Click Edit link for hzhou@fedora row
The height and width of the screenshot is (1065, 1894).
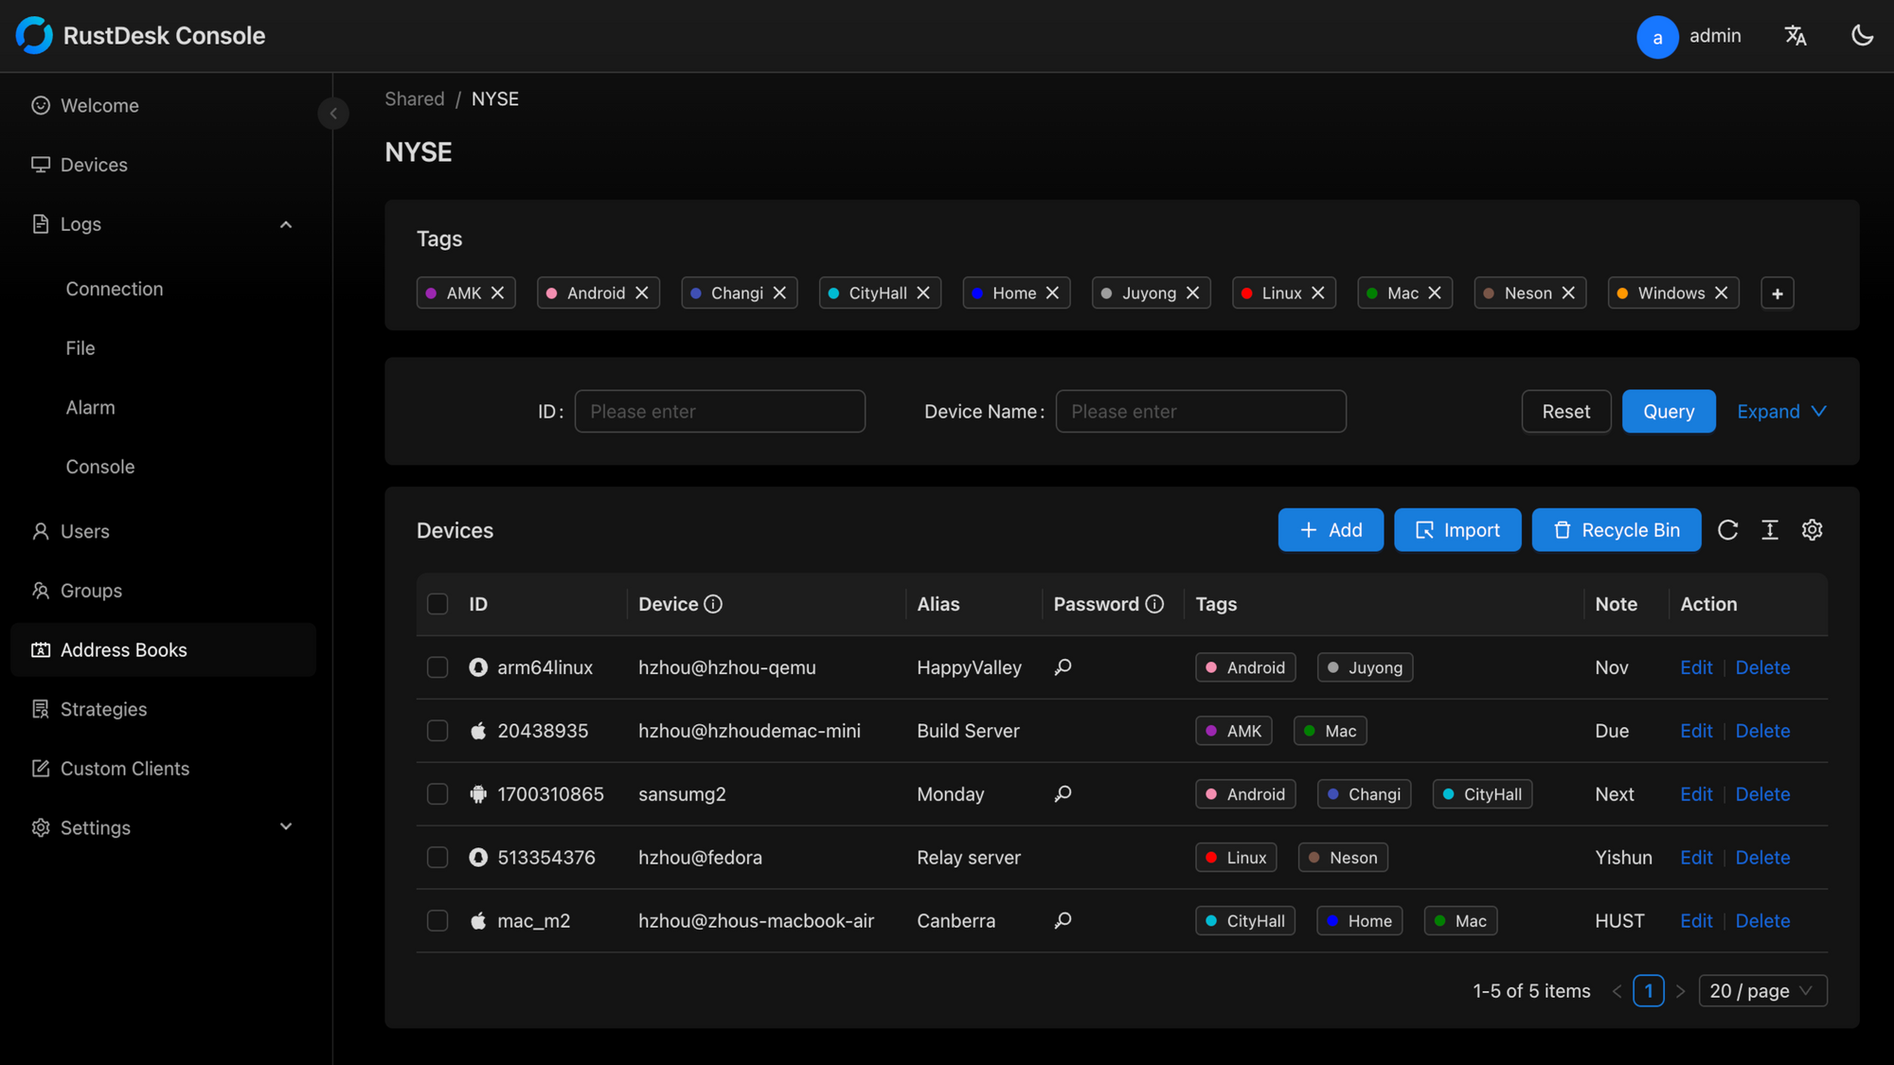(x=1695, y=858)
